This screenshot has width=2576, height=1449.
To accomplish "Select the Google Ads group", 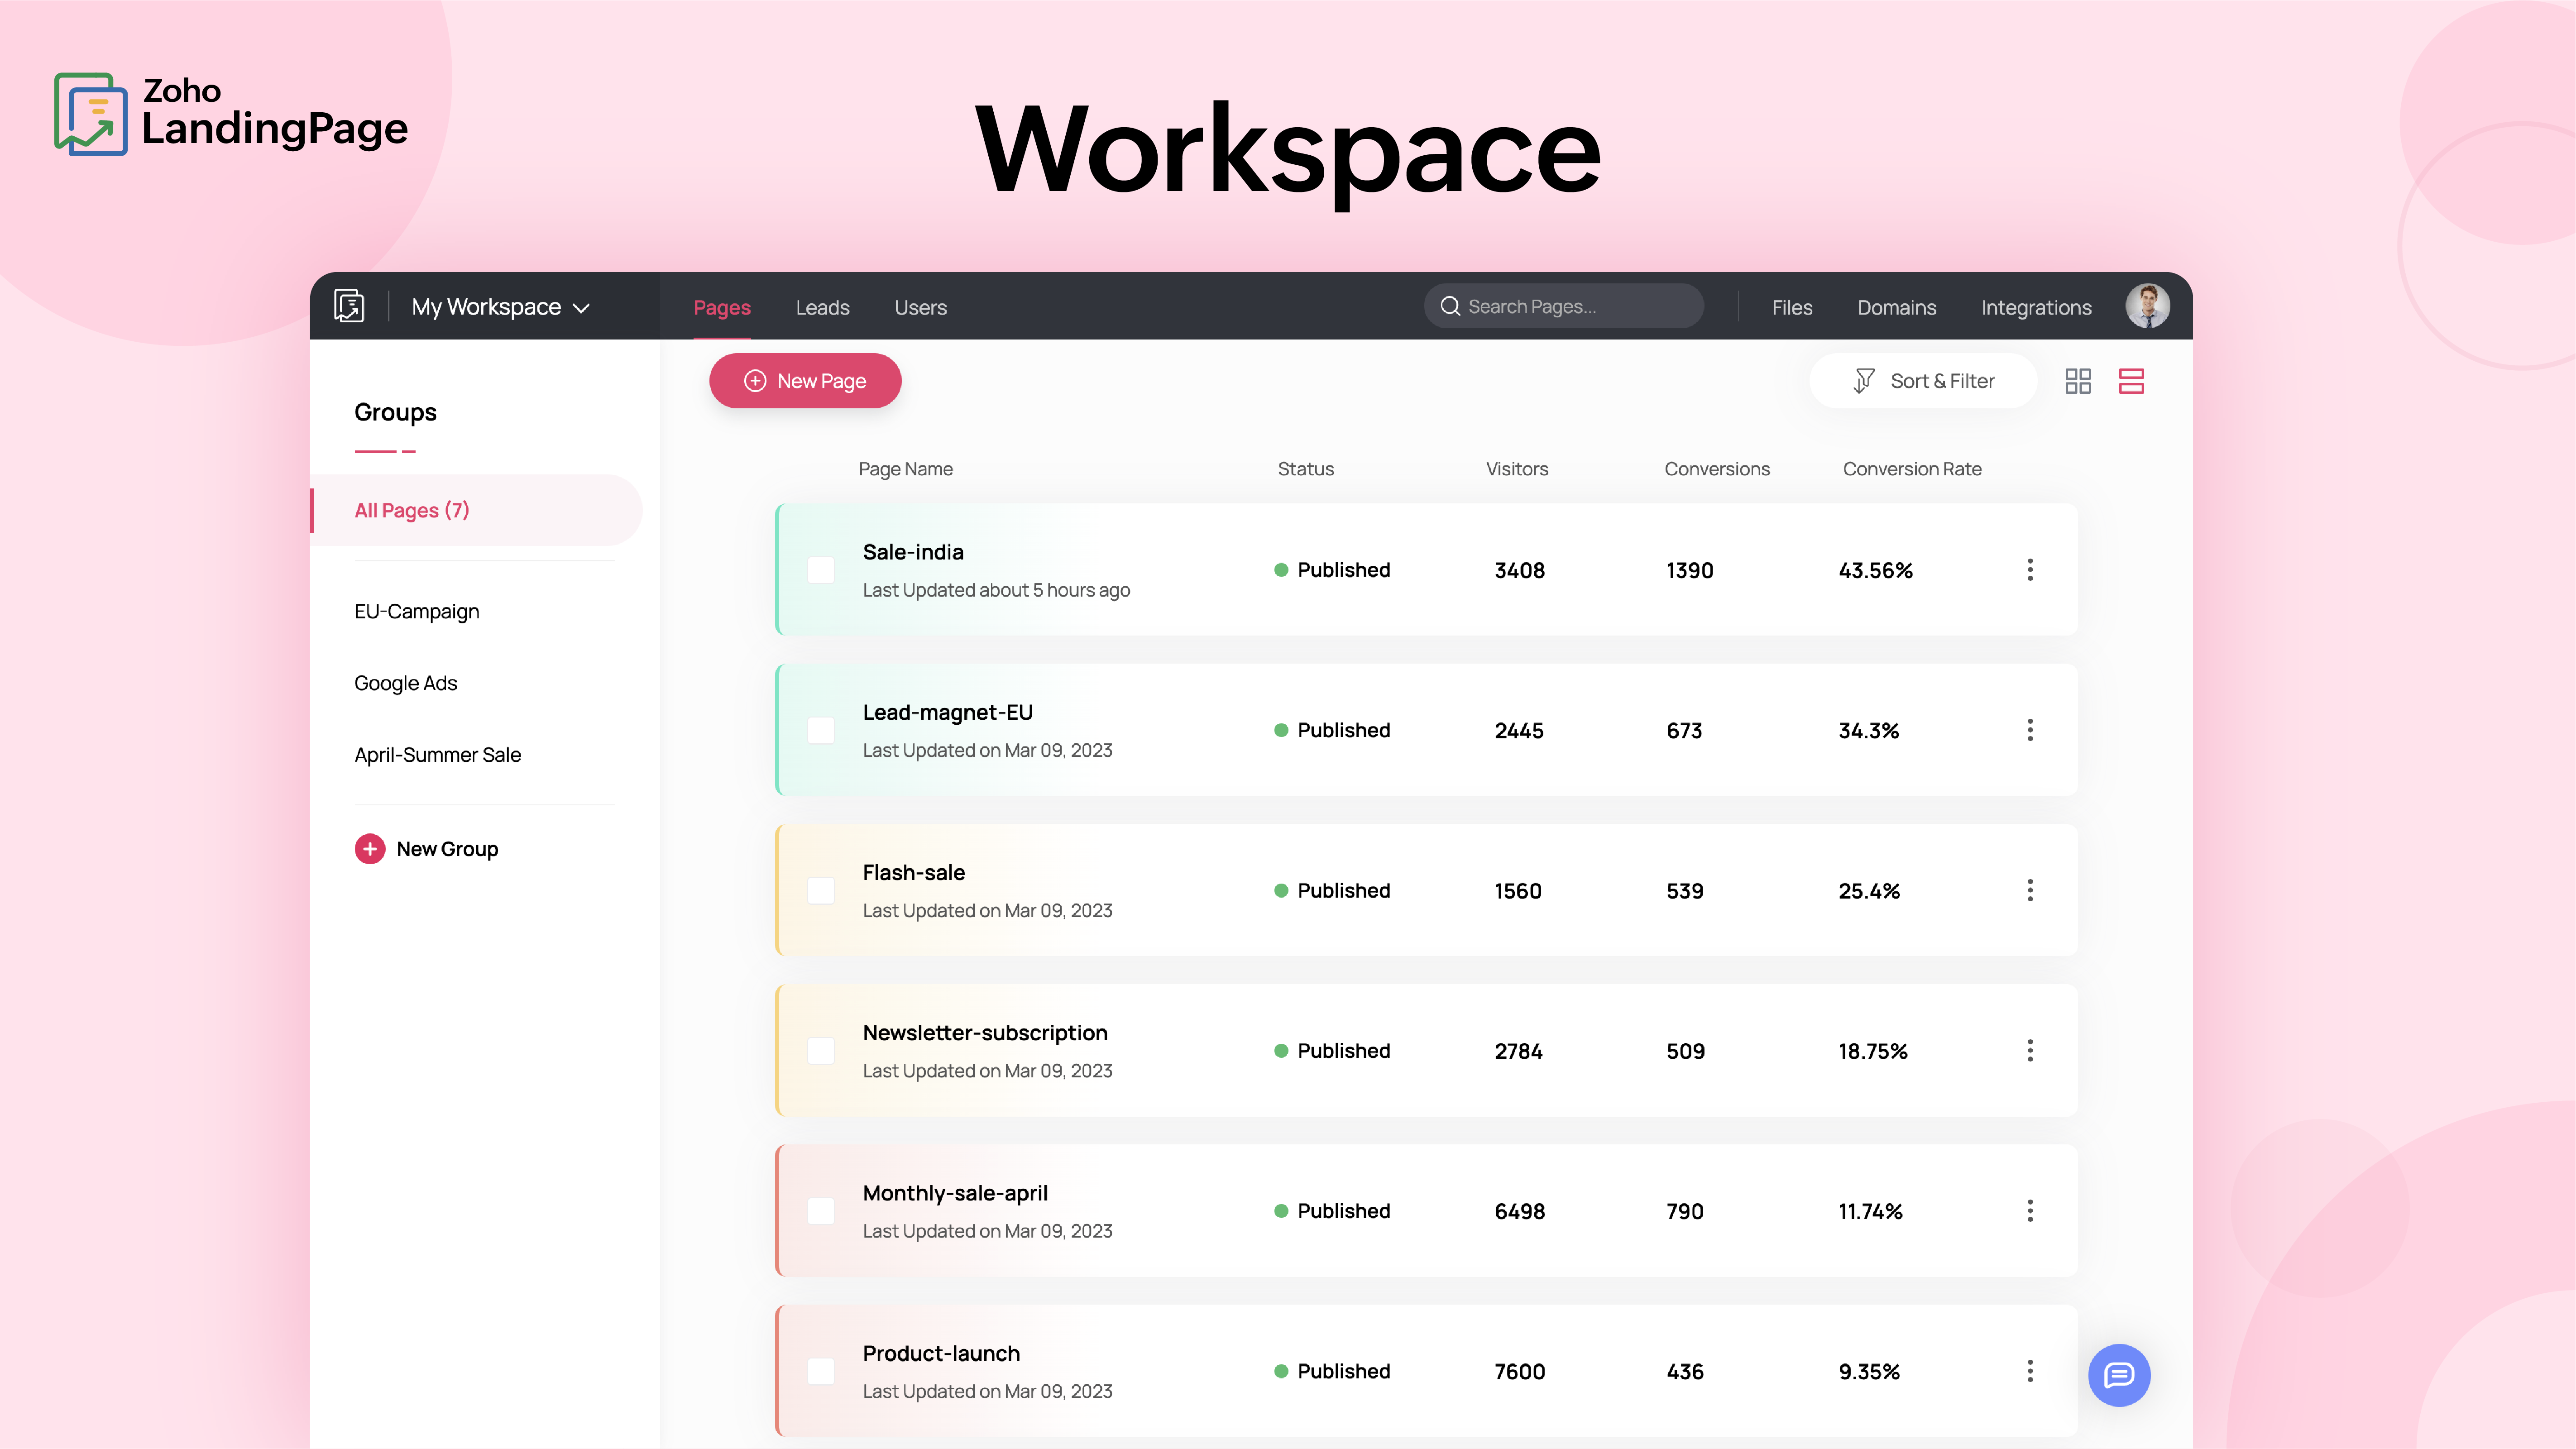I will pyautogui.click(x=405, y=683).
